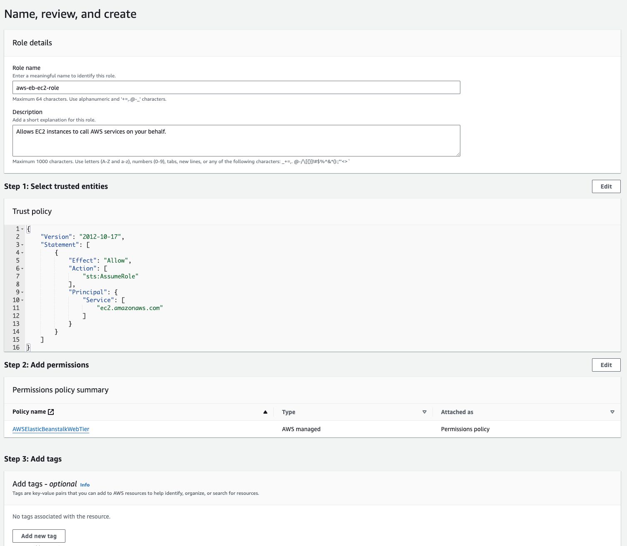Fold the Service array on line 10
The height and width of the screenshot is (546, 627).
(22, 300)
